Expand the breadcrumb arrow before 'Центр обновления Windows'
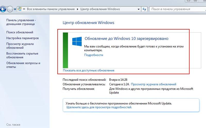The width and height of the screenshot is (206, 128). (78, 9)
